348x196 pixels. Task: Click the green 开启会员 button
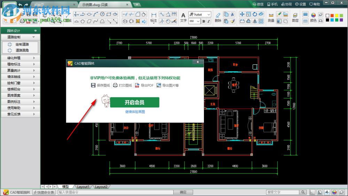(x=134, y=102)
